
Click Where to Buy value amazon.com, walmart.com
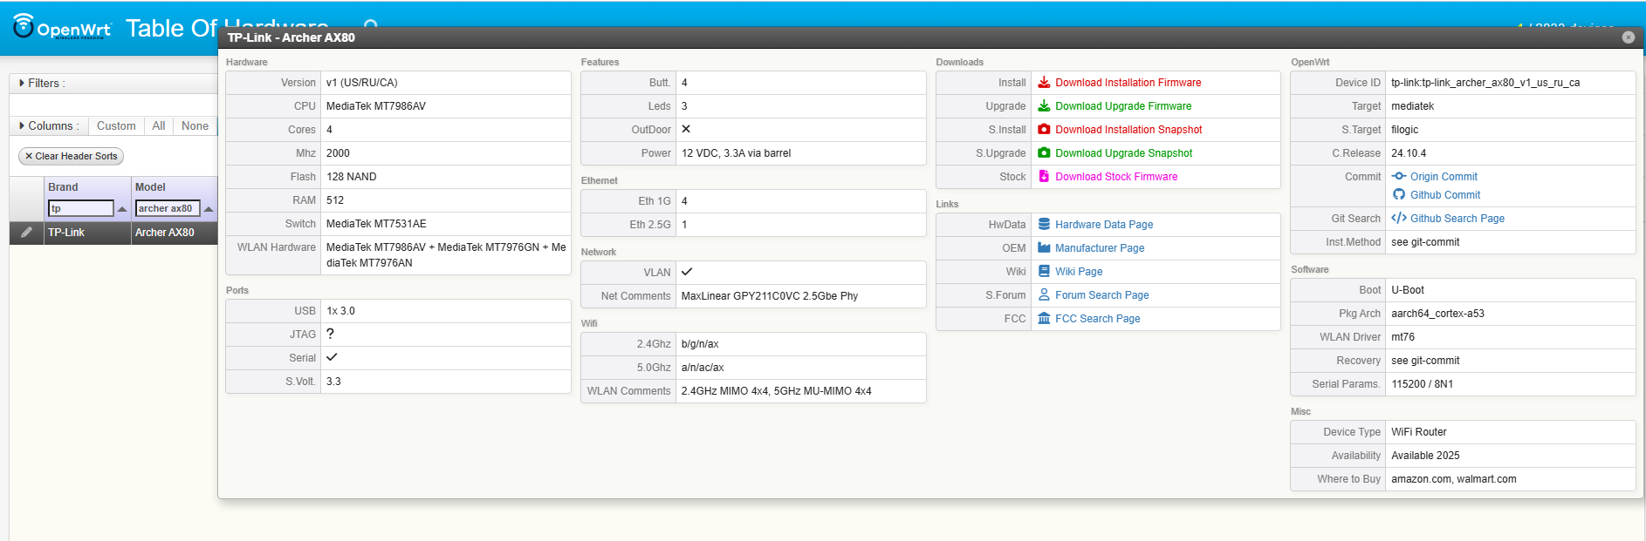coord(1454,479)
